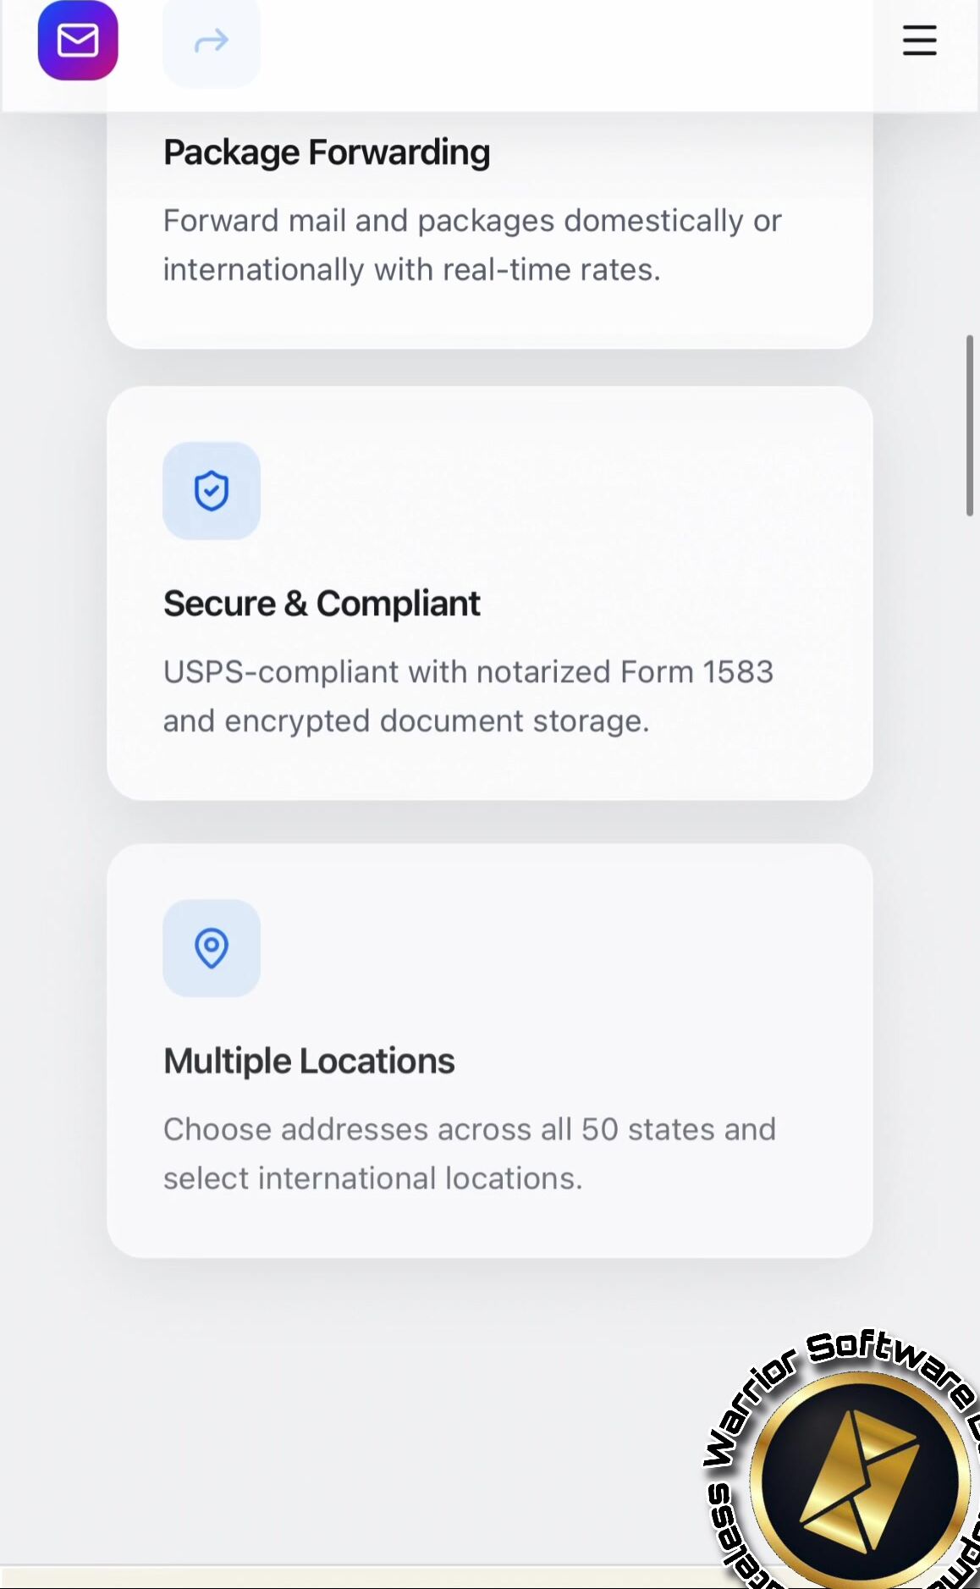
Task: Open the hamburger navigation menu
Action: pos(919,41)
